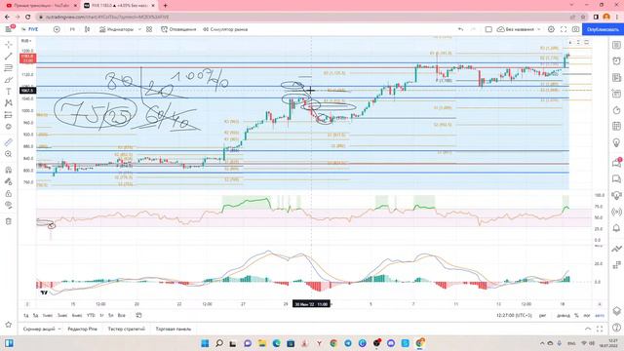
Task: Switch to the YouTube browser tab
Action: tap(41, 6)
